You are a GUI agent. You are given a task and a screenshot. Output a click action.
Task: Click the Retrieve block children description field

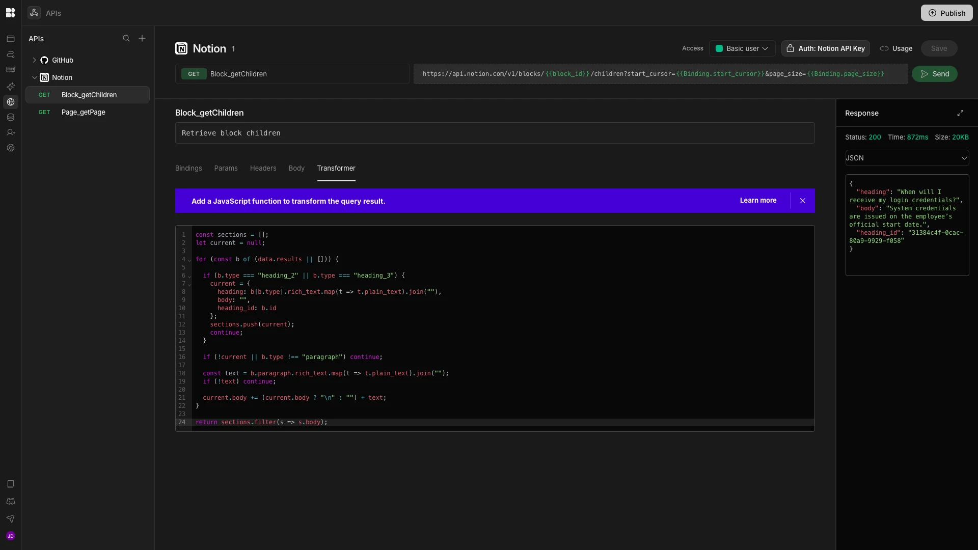494,133
